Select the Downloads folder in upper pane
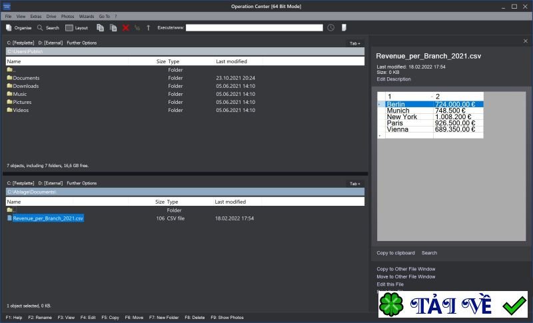533x323 pixels. [x=26, y=86]
